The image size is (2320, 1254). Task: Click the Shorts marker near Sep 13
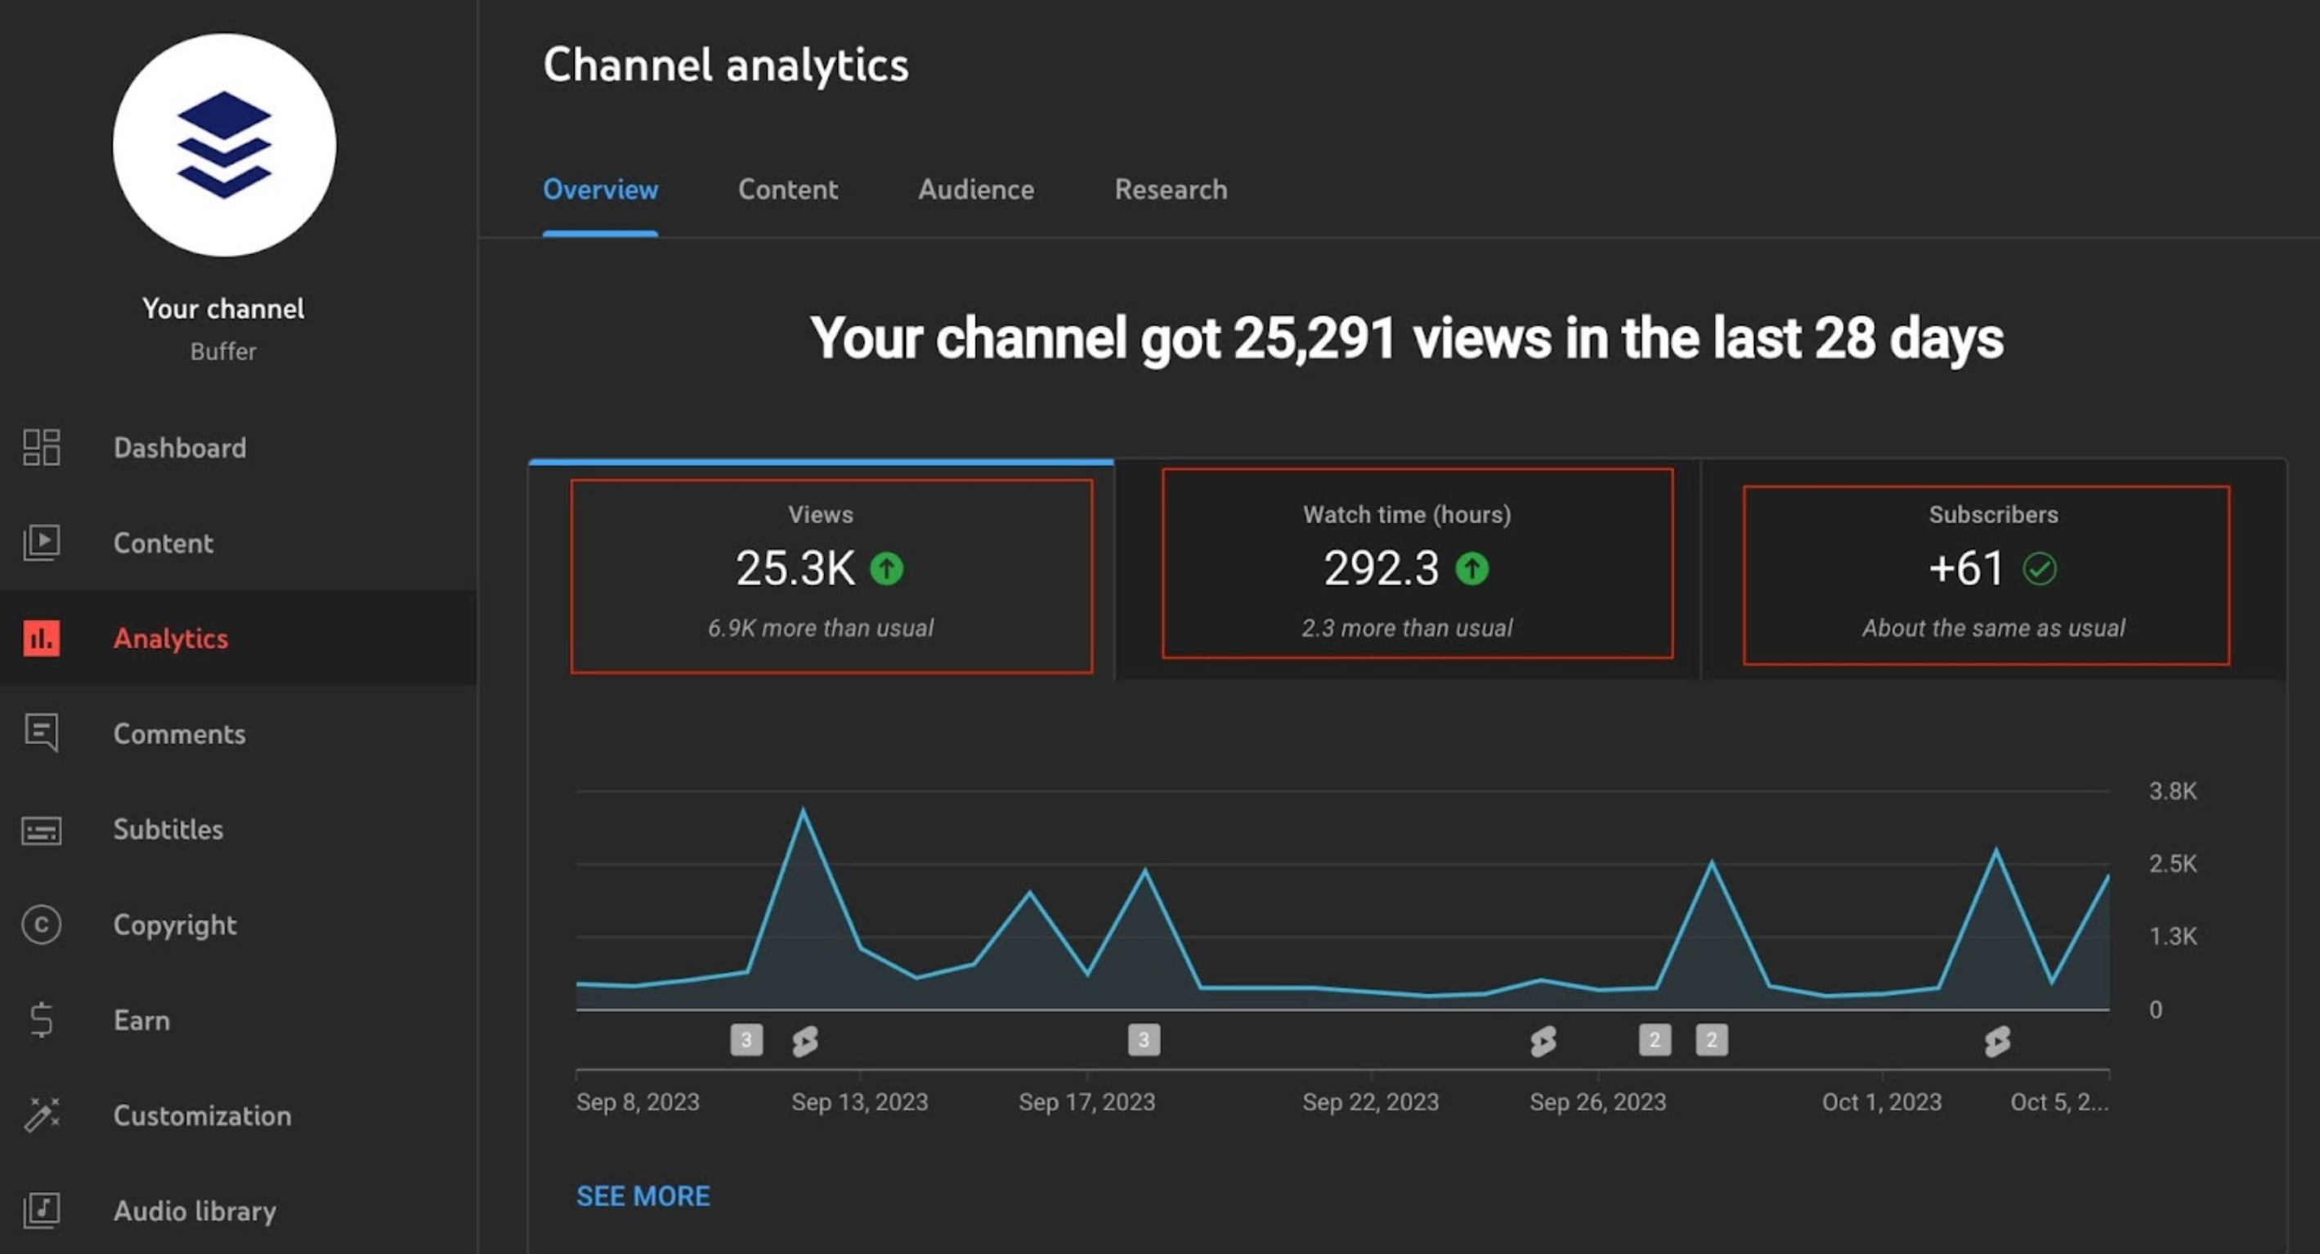coord(806,1041)
